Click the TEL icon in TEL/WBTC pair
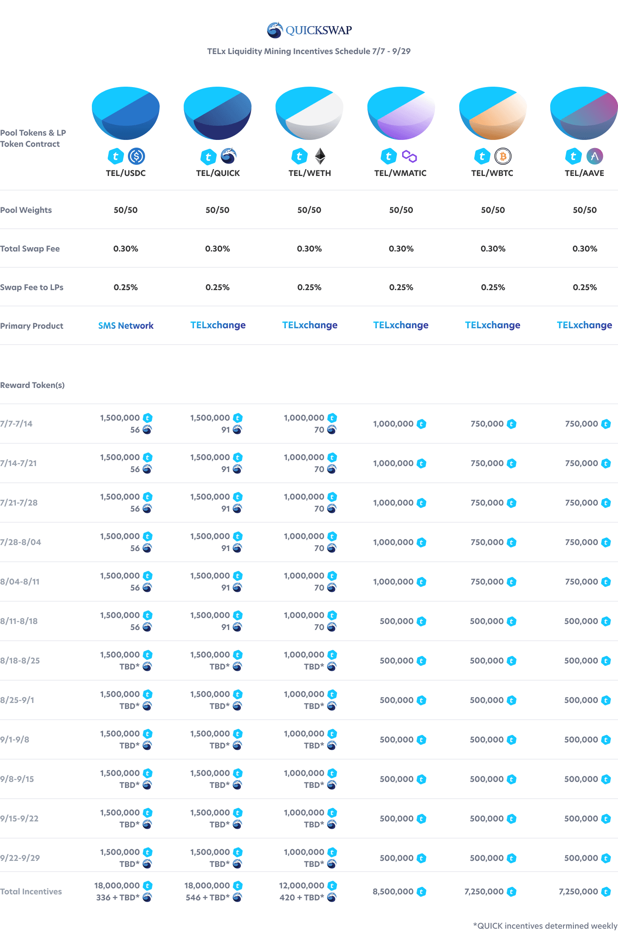The width and height of the screenshot is (618, 951). coord(482,156)
